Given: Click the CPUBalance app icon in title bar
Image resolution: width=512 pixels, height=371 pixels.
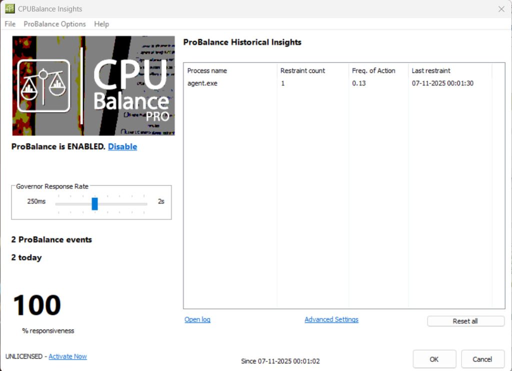Looking at the screenshot, I should (x=10, y=8).
